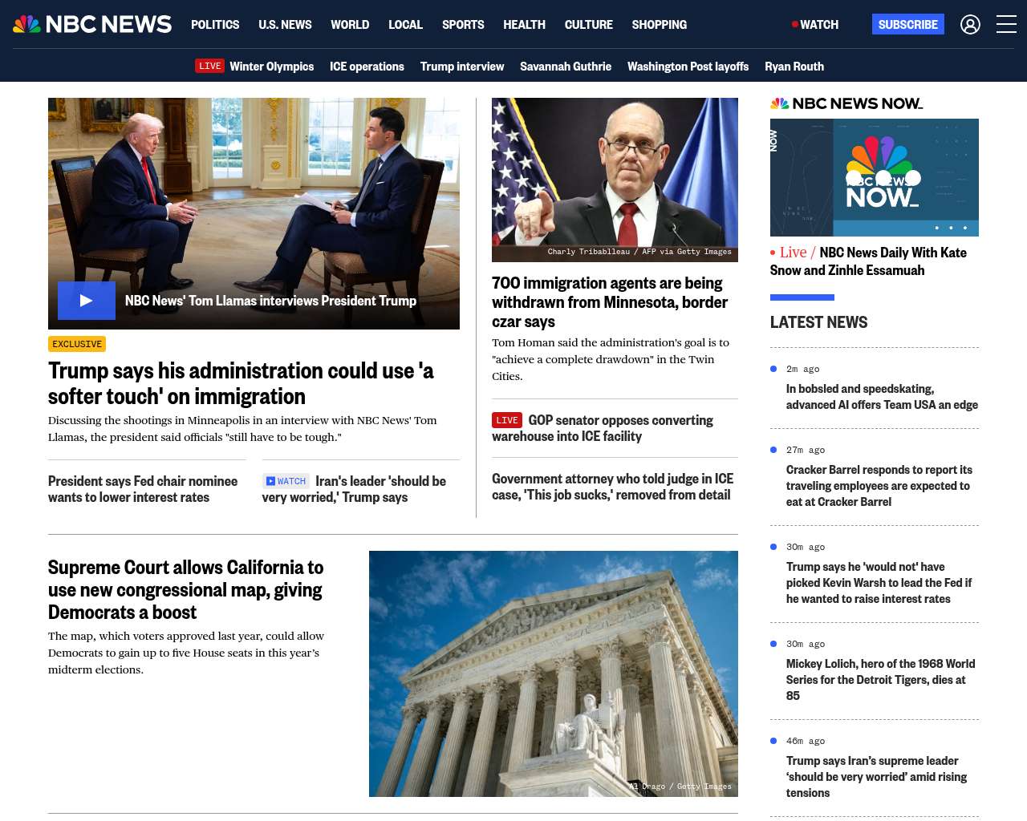Open the NBC News Now live stream thumbnail
Viewport: 1027px width, 821px height.
coord(875,177)
